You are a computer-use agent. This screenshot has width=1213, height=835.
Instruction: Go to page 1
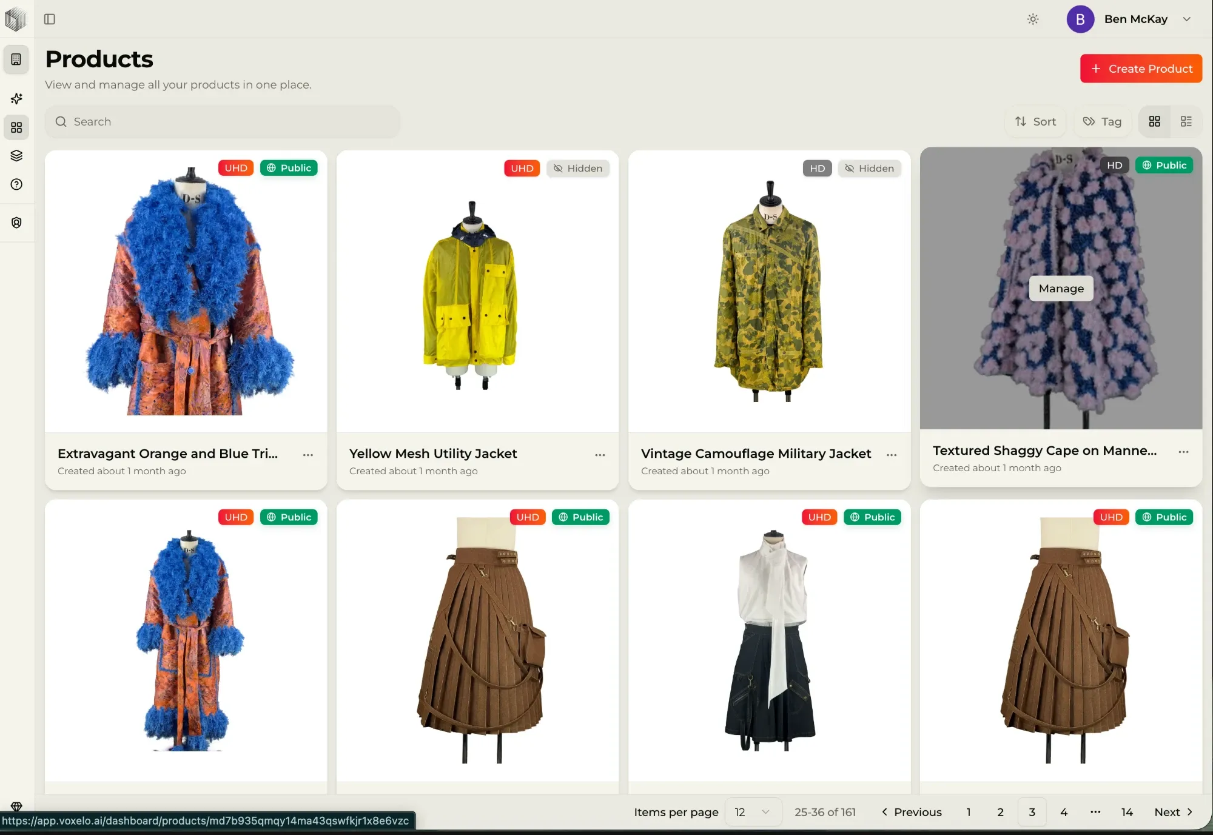(969, 812)
